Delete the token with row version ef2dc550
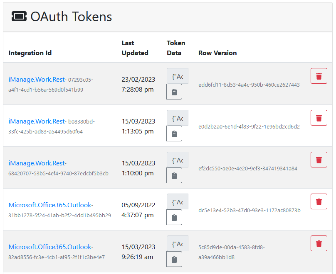The height and width of the screenshot is (274, 336). click(x=319, y=160)
